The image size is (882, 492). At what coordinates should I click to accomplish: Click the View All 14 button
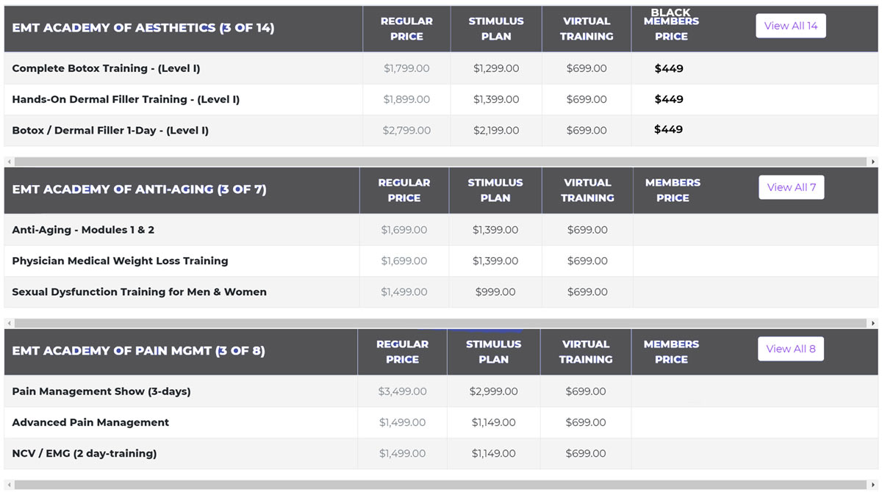click(791, 26)
